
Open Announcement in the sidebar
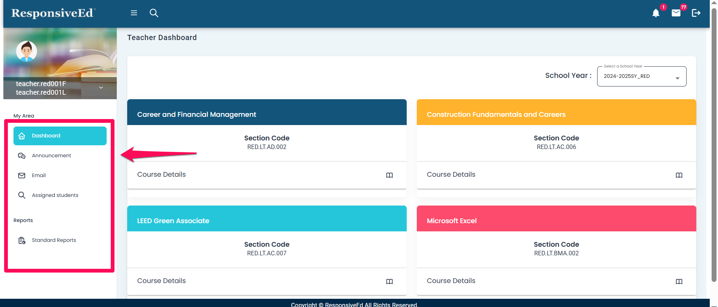51,156
